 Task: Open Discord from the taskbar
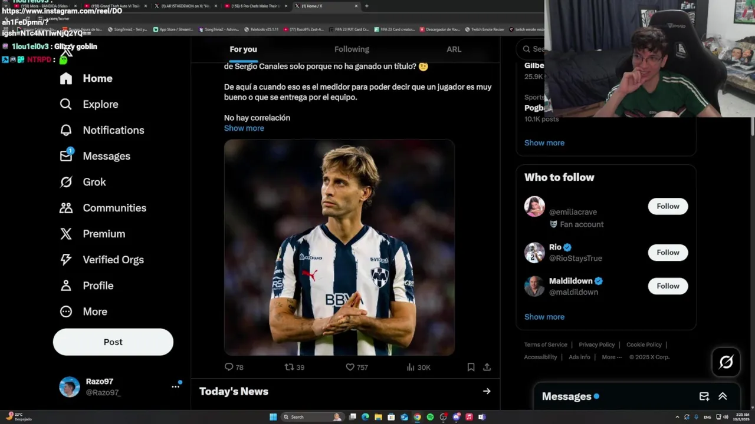(456, 417)
